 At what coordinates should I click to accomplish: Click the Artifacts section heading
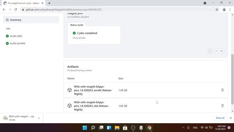[x=73, y=67]
